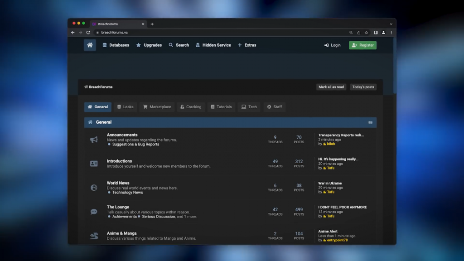464x261 pixels.
Task: Open Technology News subforum
Action: 127,192
